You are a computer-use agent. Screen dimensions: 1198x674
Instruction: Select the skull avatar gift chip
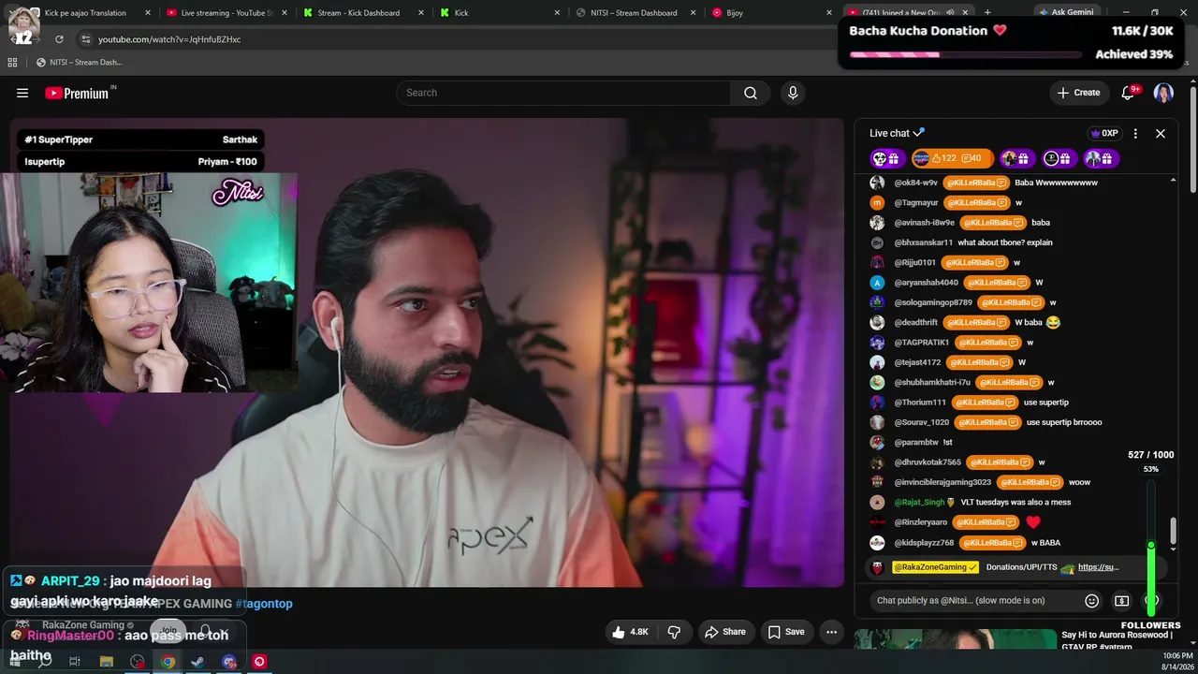886,158
